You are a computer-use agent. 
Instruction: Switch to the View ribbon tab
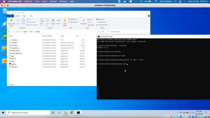point(31,16)
